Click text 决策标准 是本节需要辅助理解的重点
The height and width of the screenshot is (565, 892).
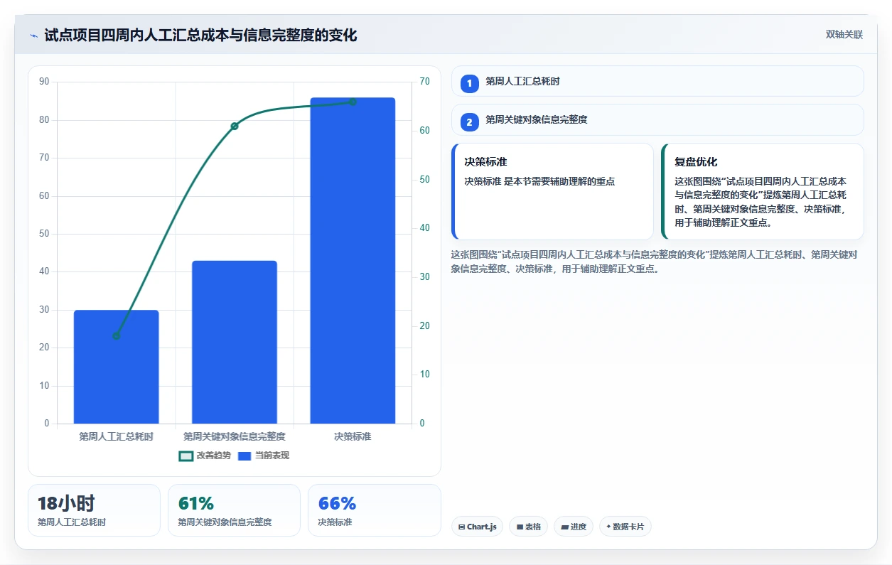tap(539, 181)
